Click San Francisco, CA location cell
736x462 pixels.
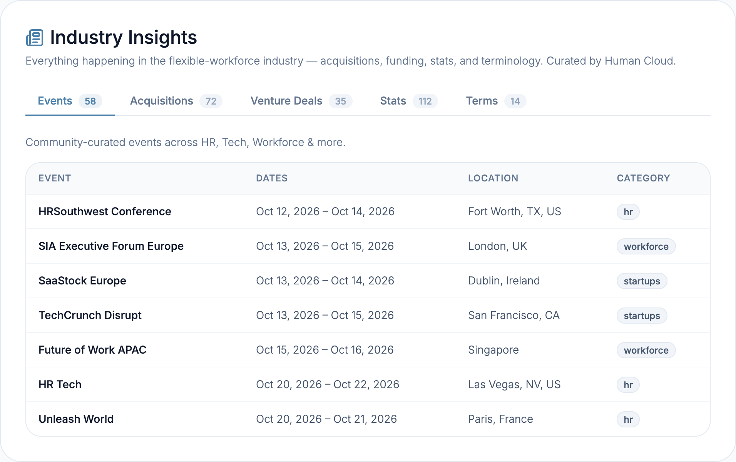point(514,315)
